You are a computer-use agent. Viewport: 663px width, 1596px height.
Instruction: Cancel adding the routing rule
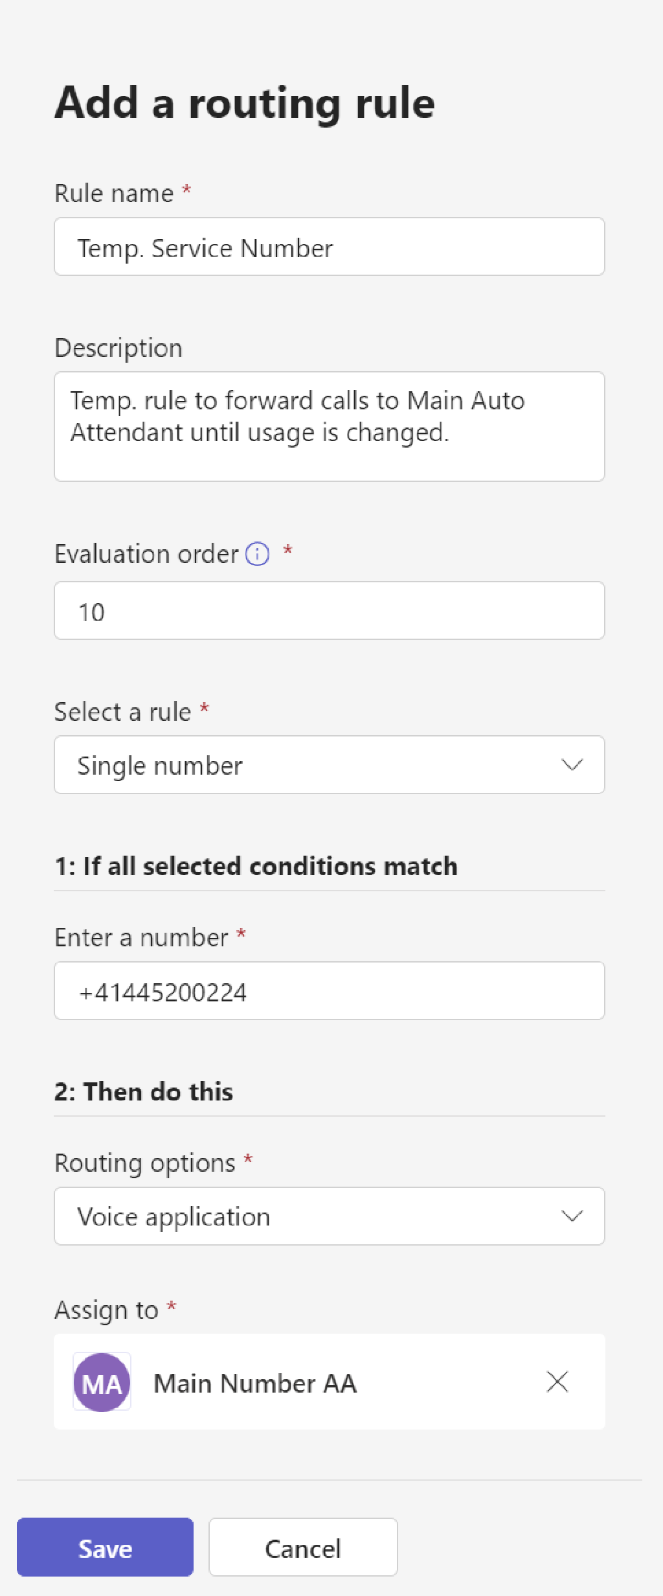[302, 1547]
